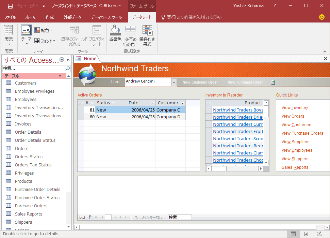Click the Home form document tab
The height and width of the screenshot is (238, 330).
pyautogui.click(x=86, y=59)
